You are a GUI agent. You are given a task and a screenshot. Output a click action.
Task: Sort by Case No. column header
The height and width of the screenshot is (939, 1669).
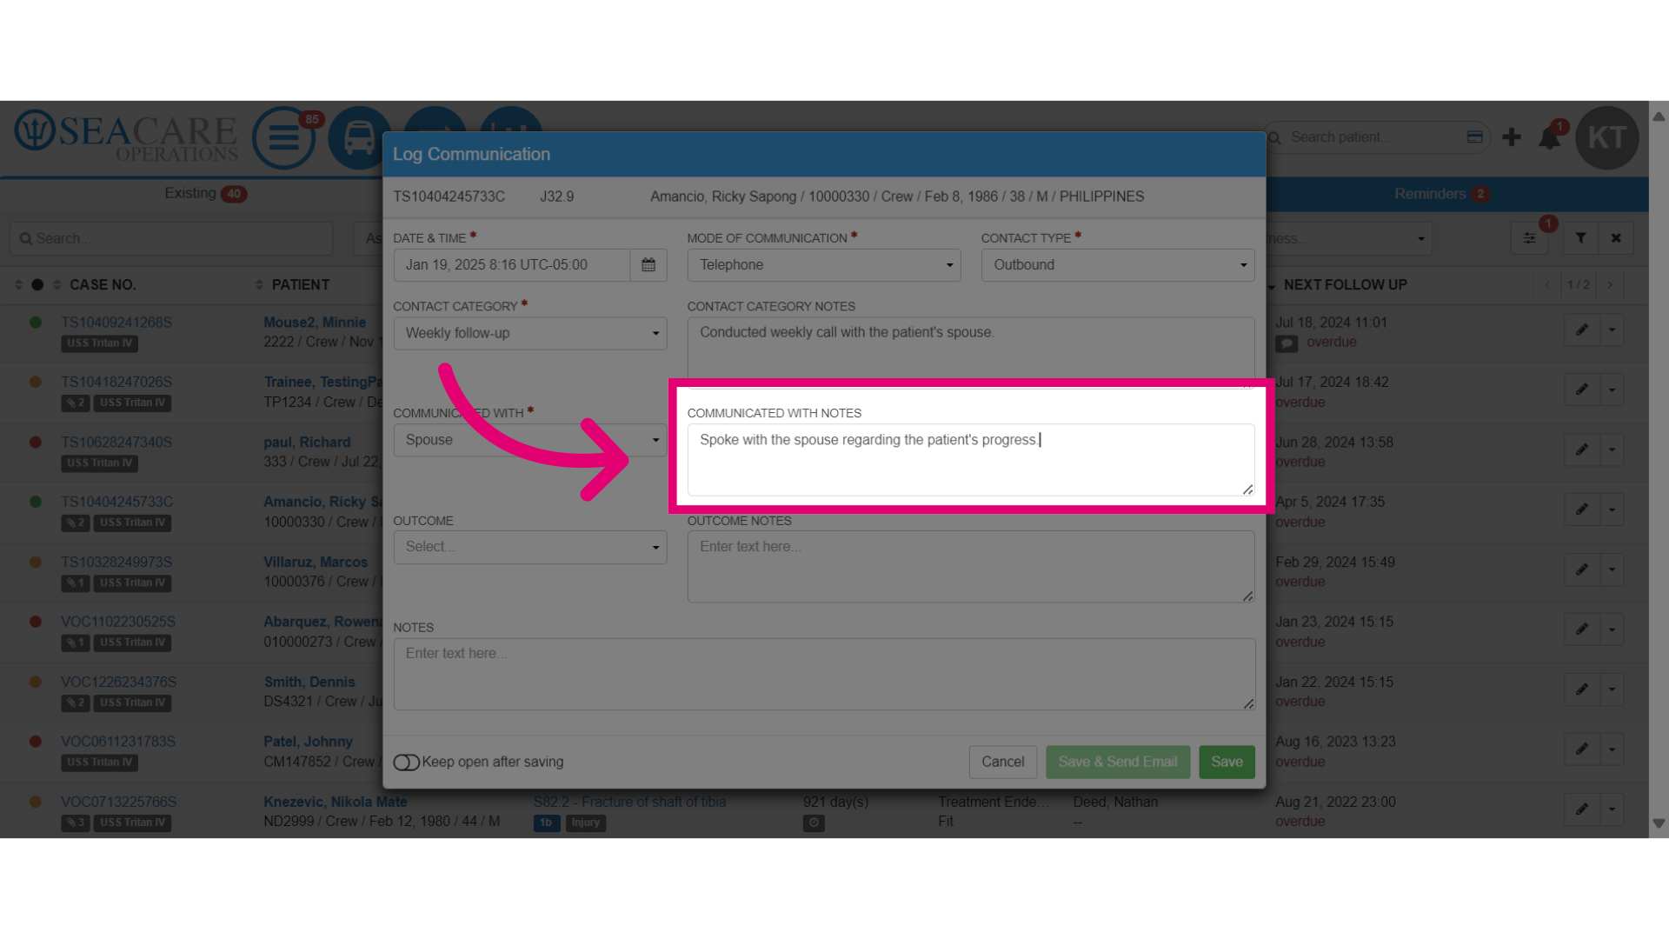tap(103, 285)
